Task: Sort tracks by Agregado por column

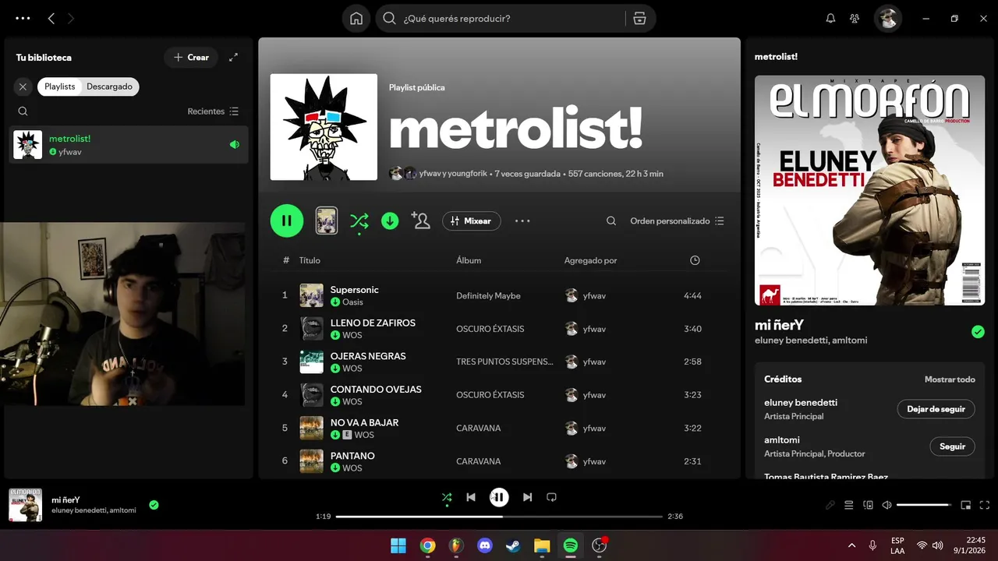Action: 590,260
